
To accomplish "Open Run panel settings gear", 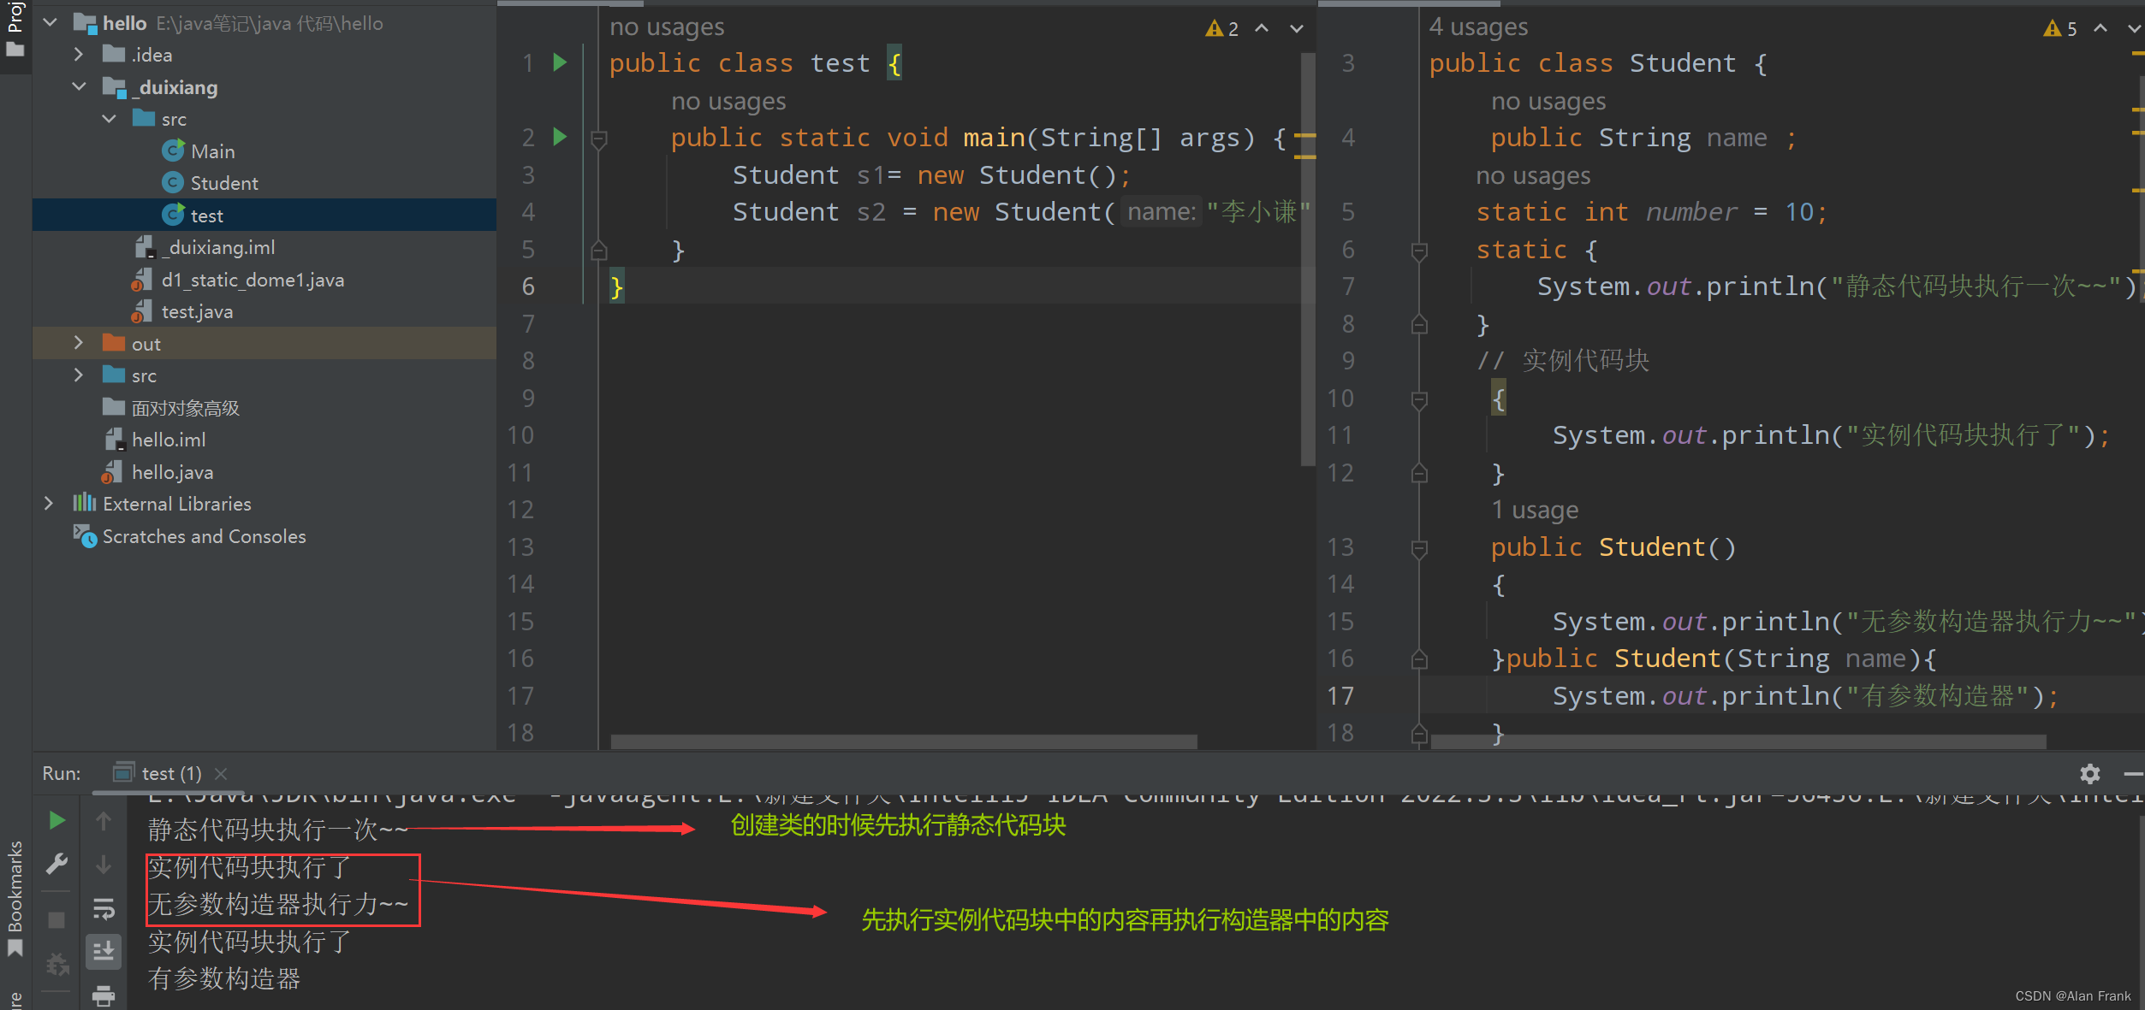I will [2089, 774].
